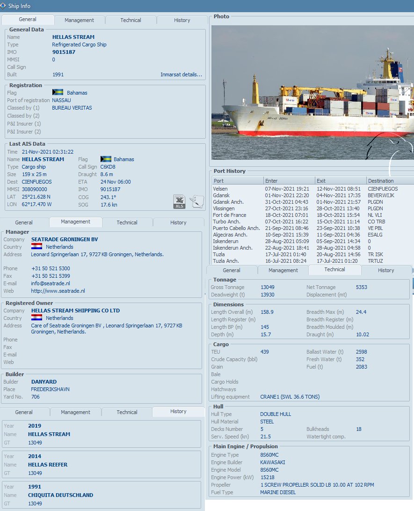Click the FREDERIKSHAVN builder place
The image size is (414, 511).
click(x=50, y=389)
